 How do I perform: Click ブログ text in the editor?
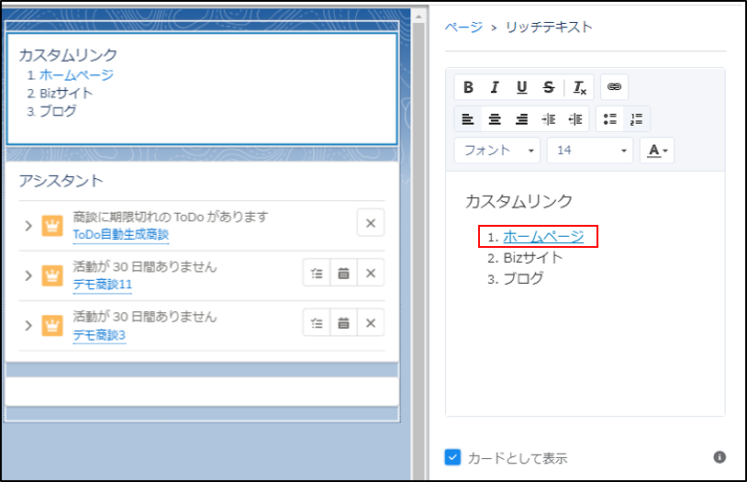tap(523, 278)
